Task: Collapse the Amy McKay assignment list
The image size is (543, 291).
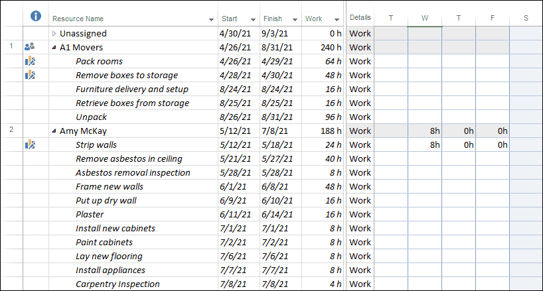Action: [54, 131]
